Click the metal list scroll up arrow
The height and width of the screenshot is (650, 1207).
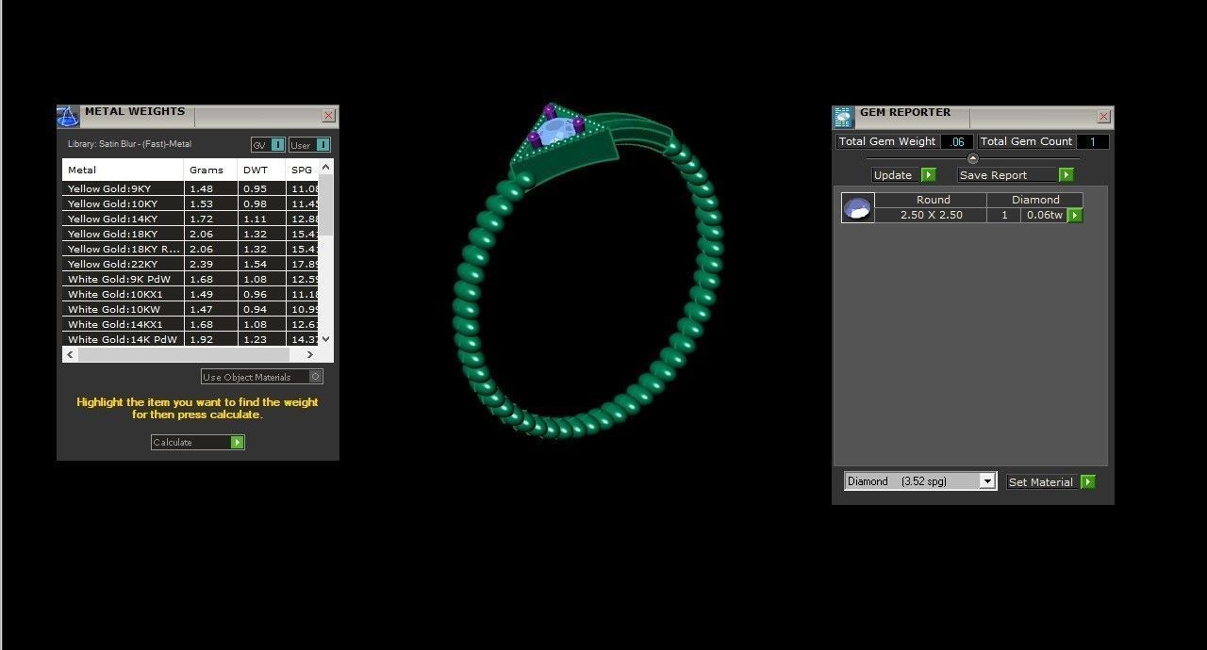click(x=326, y=167)
